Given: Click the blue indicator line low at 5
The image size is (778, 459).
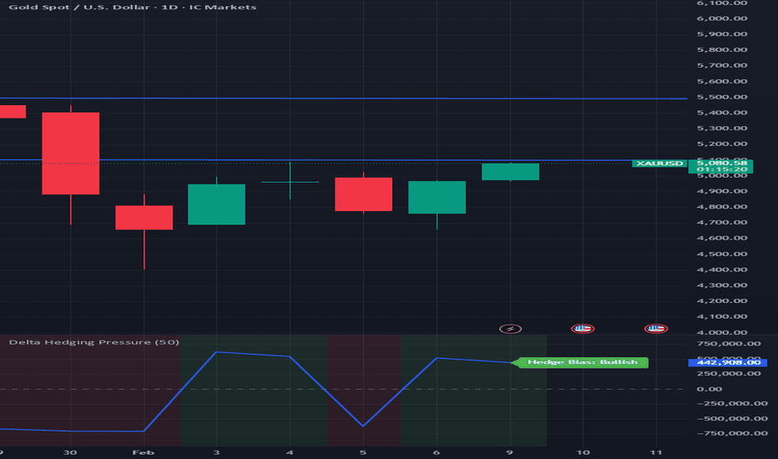Looking at the screenshot, I should click(363, 426).
